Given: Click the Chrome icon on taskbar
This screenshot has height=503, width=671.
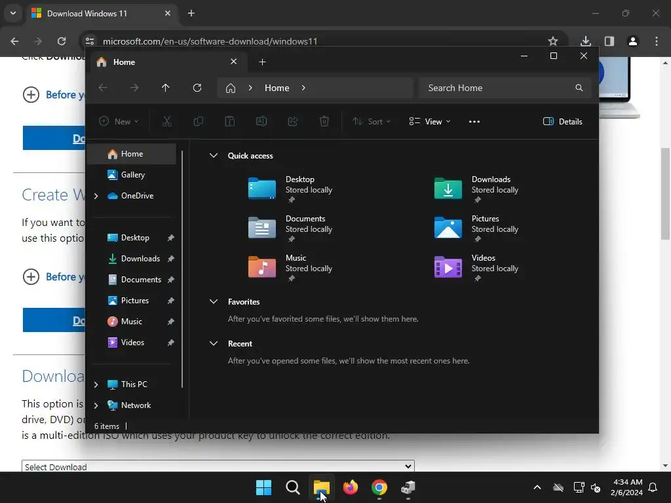Looking at the screenshot, I should coord(379,487).
